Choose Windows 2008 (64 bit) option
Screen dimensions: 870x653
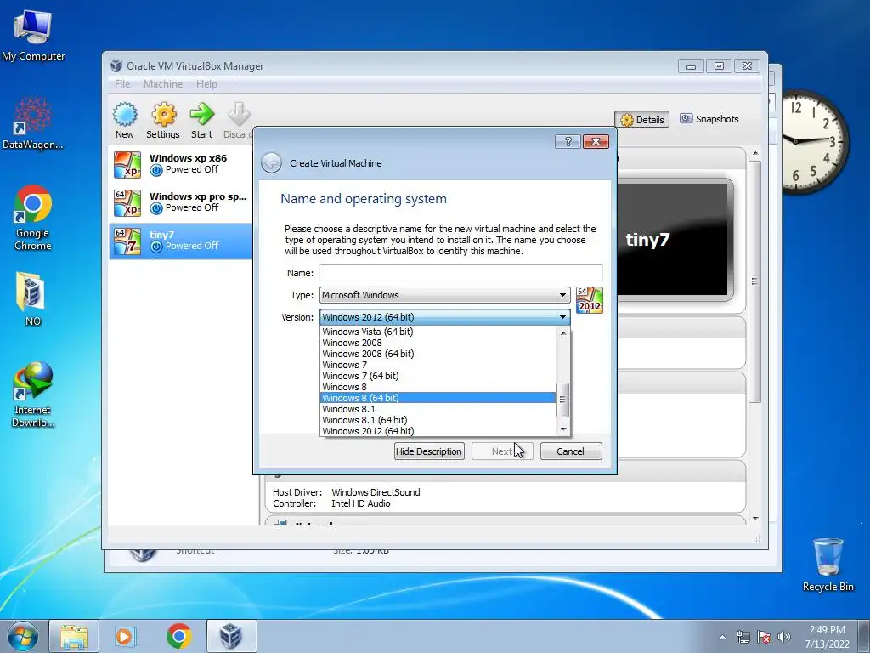[x=438, y=354]
